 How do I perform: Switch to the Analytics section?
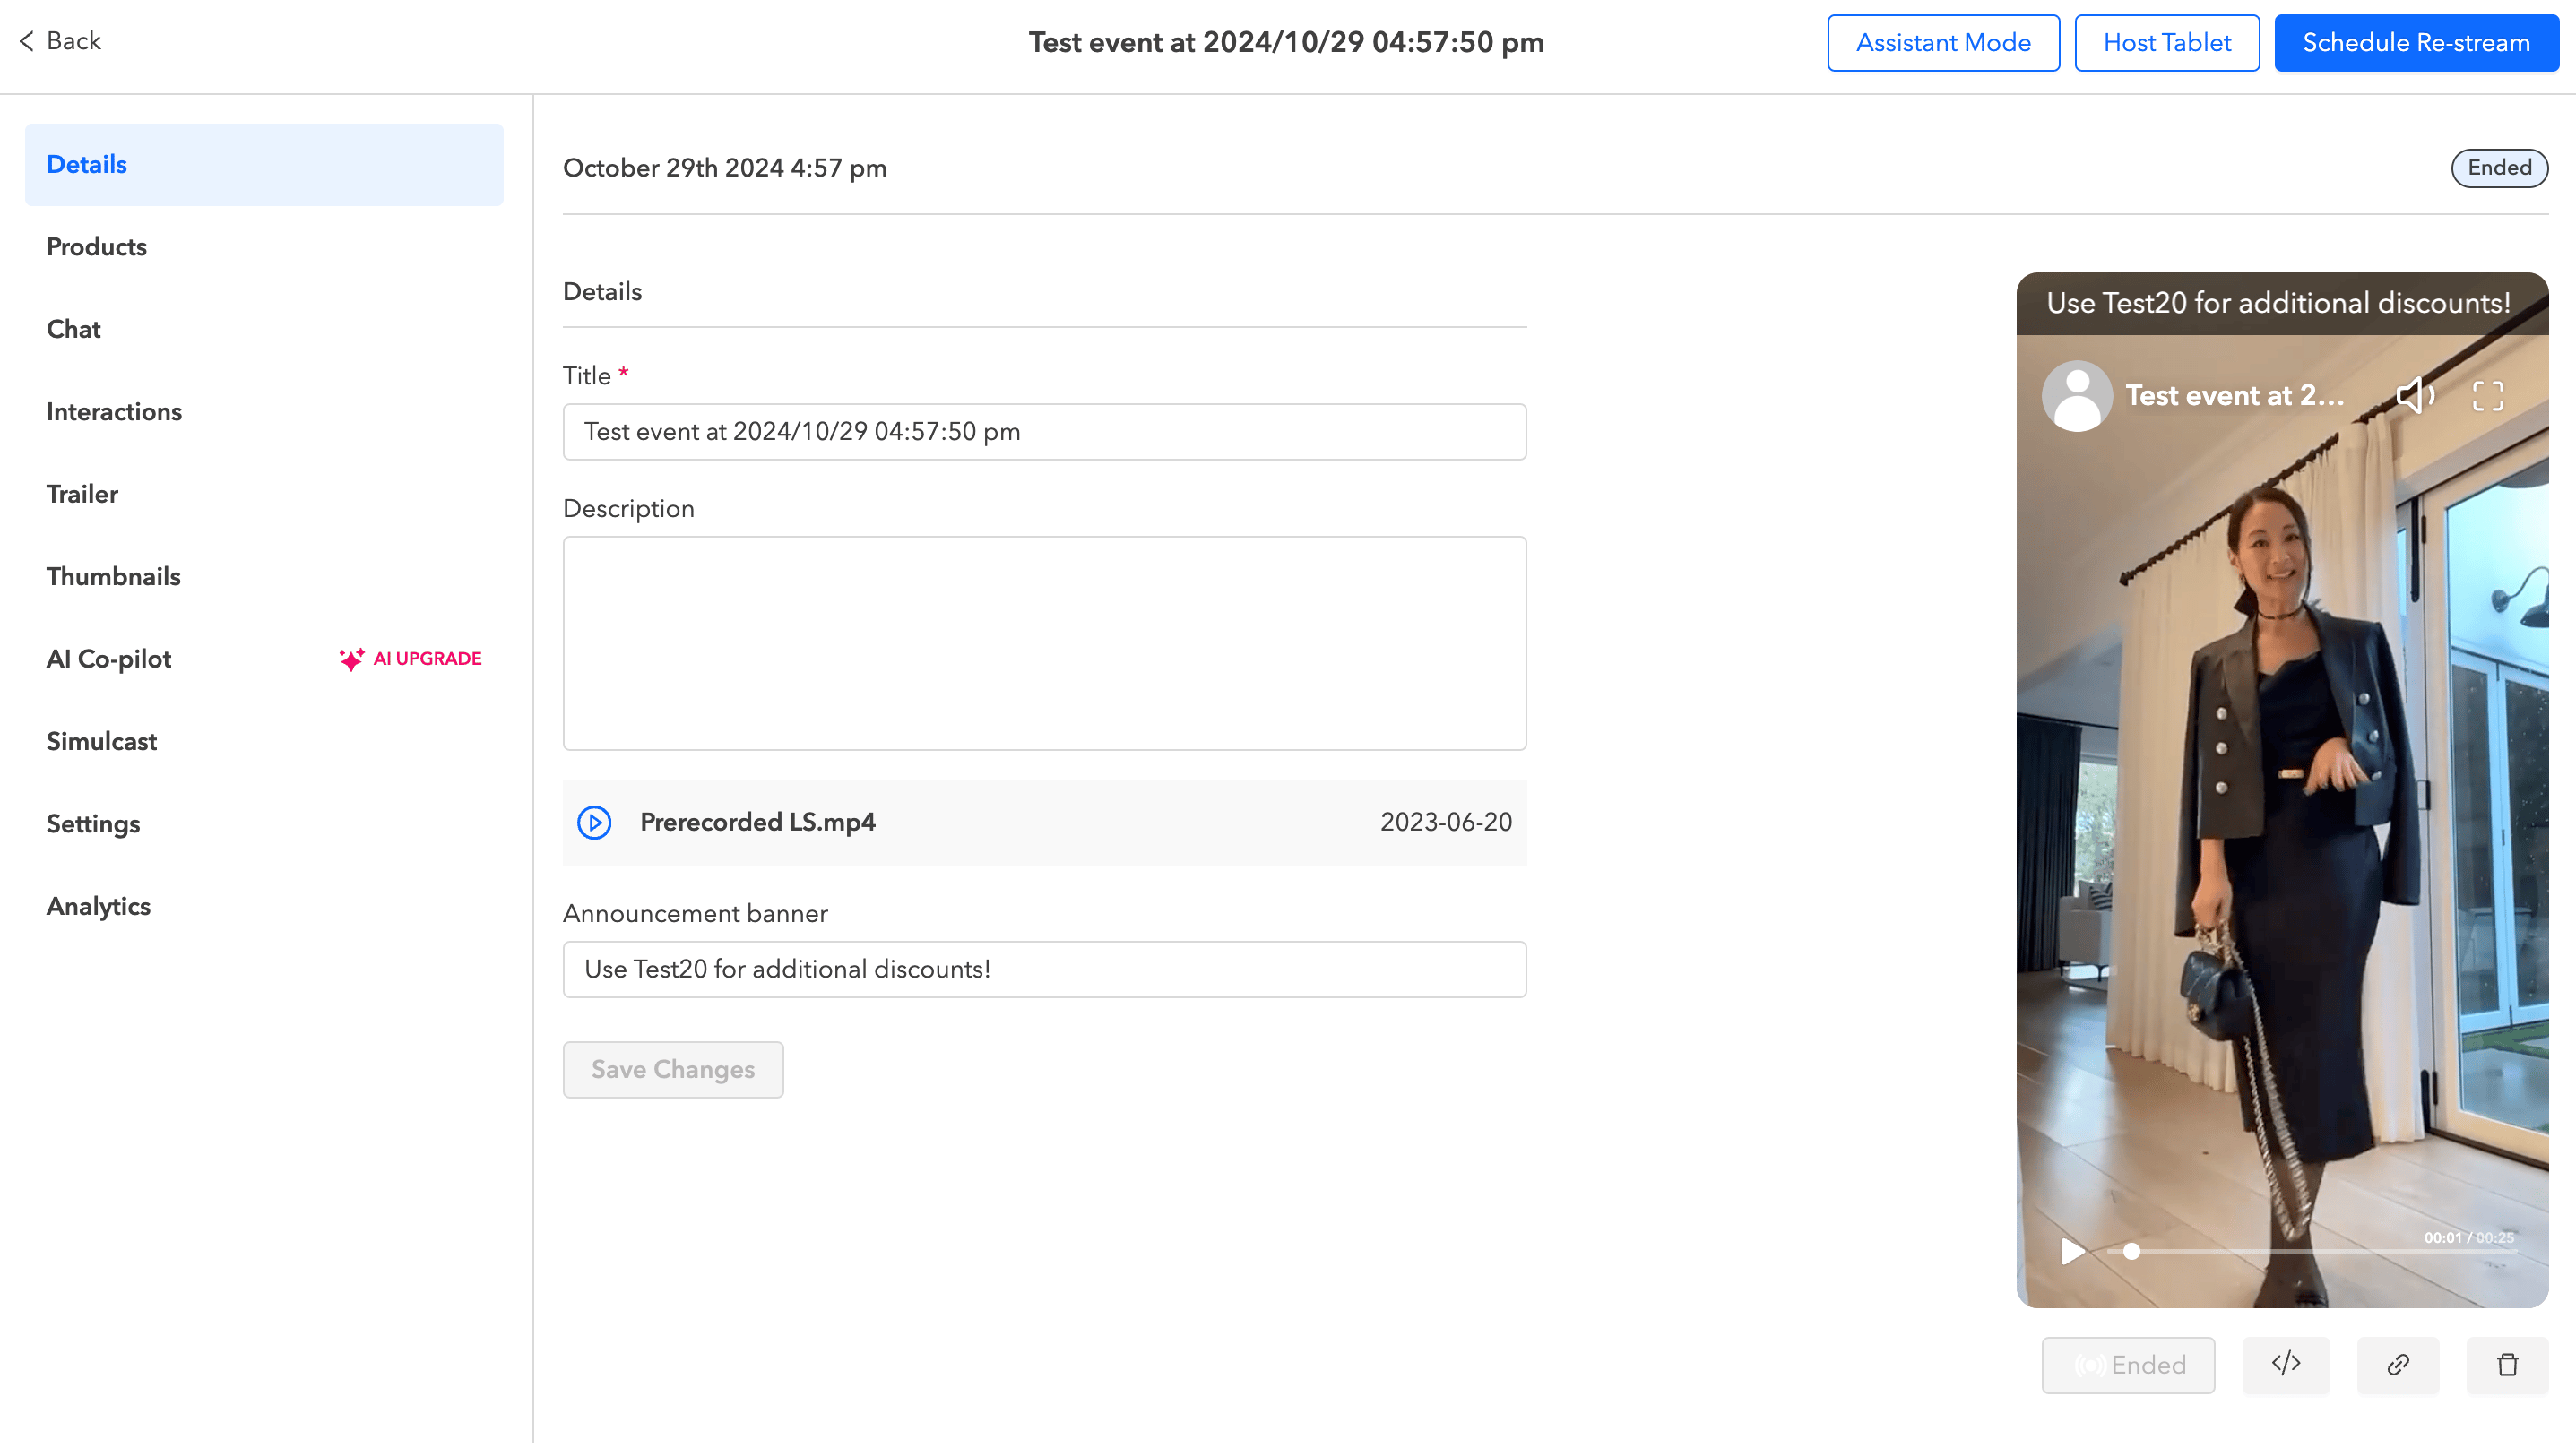point(98,906)
